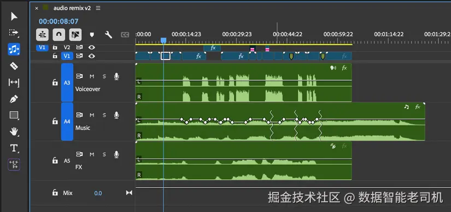Click V1 source patching indicator
451x212 pixels.
point(42,47)
